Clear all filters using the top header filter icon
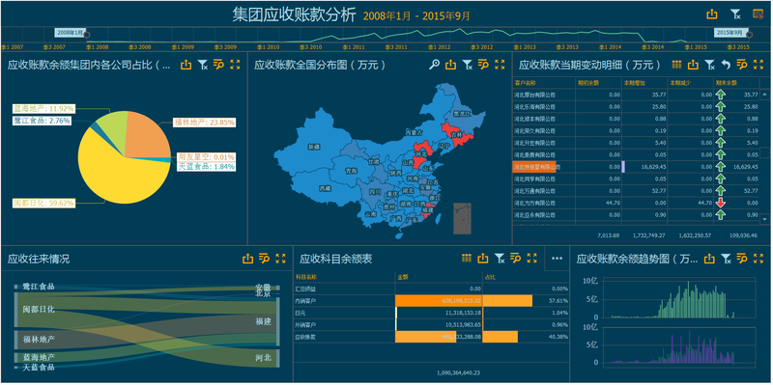The width and height of the screenshot is (773, 385). coord(736,14)
